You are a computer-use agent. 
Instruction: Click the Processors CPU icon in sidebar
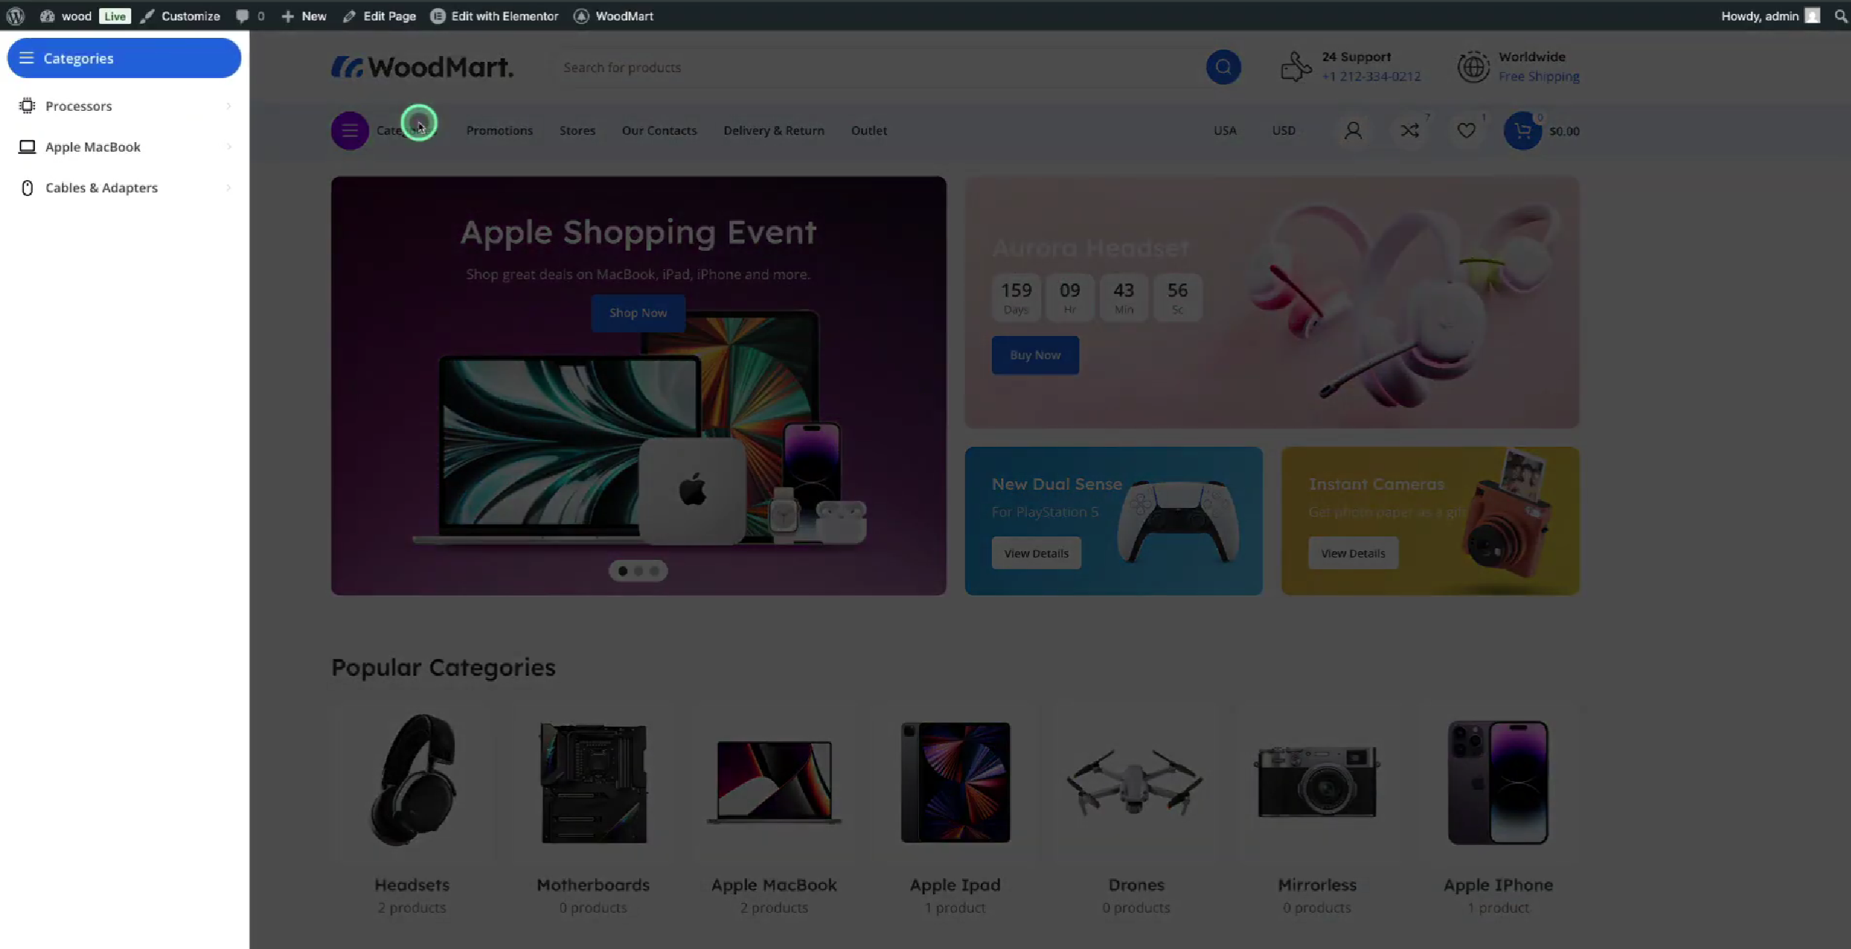click(28, 106)
